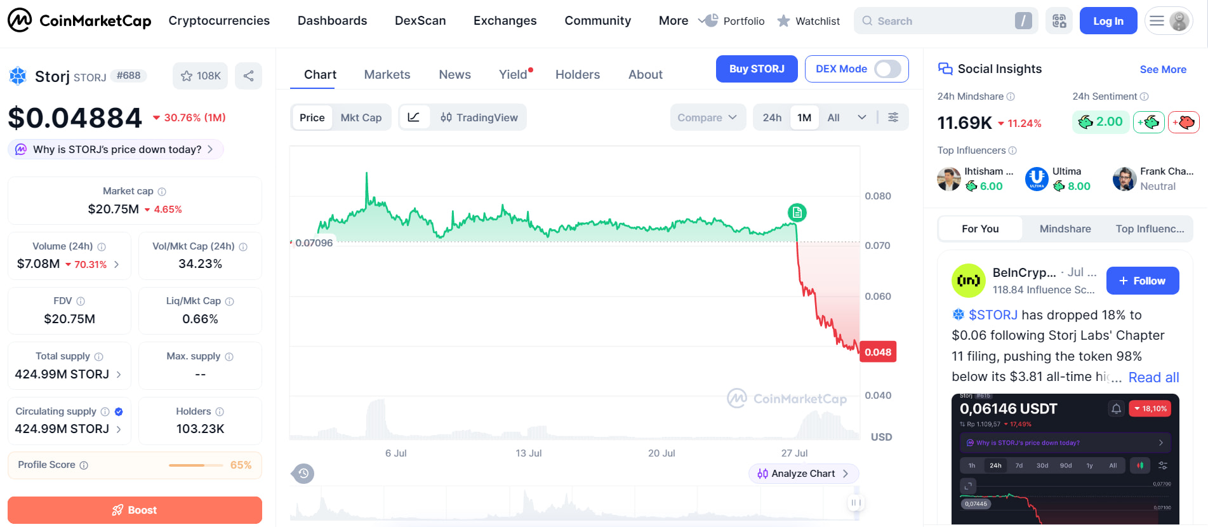The width and height of the screenshot is (1208, 527).
Task: Click the CoinMarketCap logo
Action: click(x=79, y=20)
